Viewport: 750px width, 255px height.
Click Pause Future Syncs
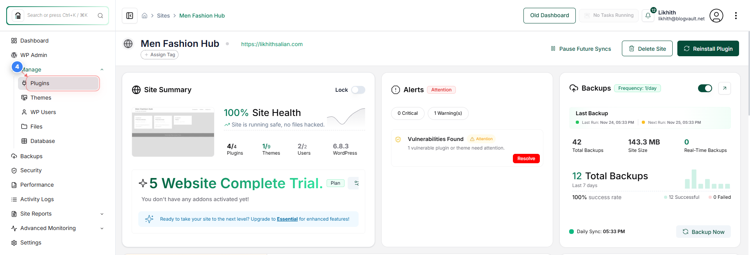click(x=581, y=49)
